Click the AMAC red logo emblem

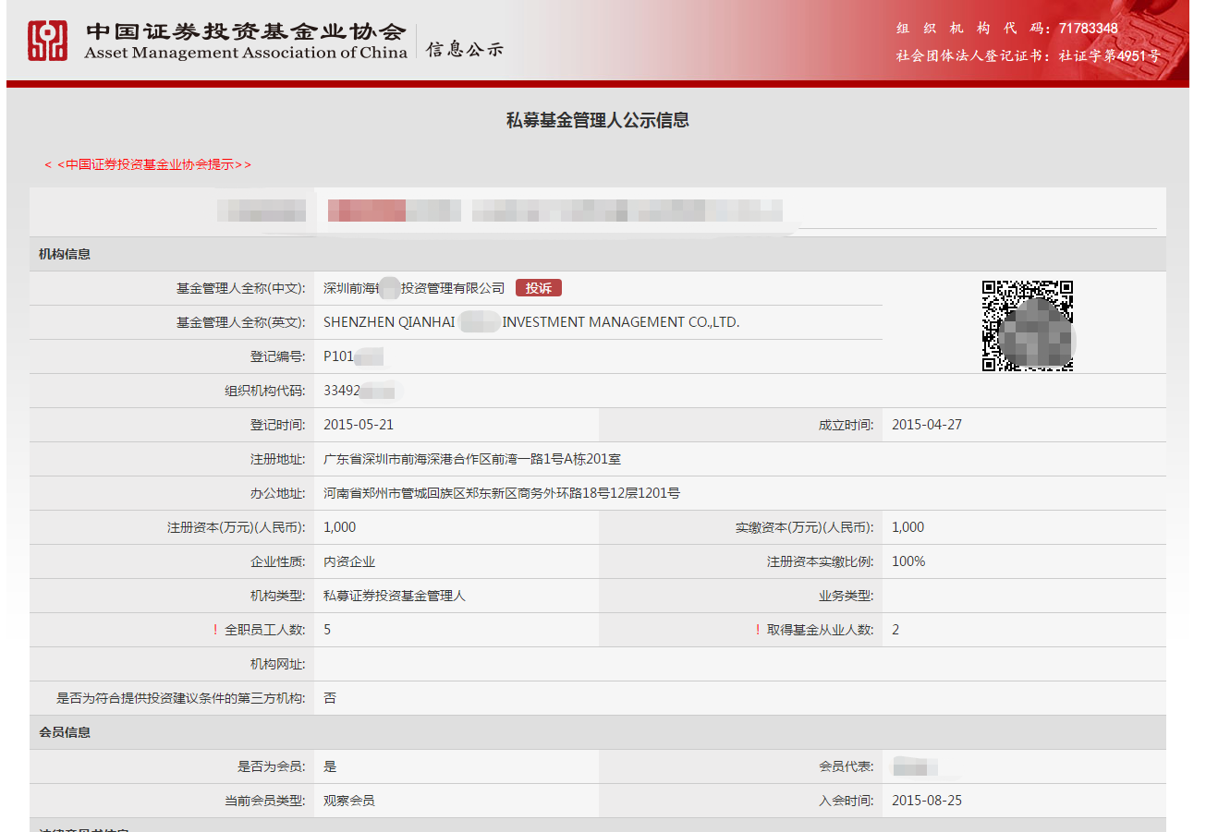pyautogui.click(x=48, y=41)
